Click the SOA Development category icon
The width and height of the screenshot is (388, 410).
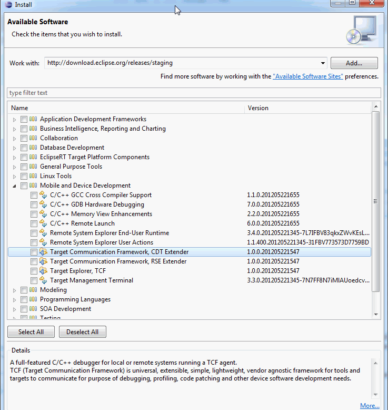point(33,309)
